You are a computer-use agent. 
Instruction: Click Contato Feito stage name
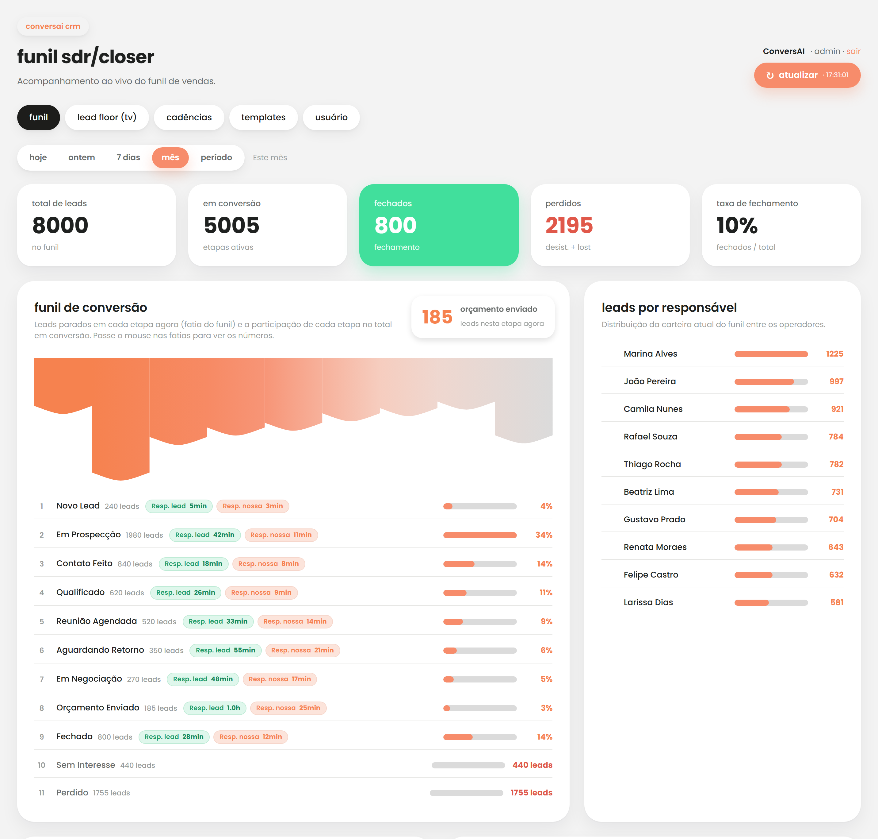[84, 563]
